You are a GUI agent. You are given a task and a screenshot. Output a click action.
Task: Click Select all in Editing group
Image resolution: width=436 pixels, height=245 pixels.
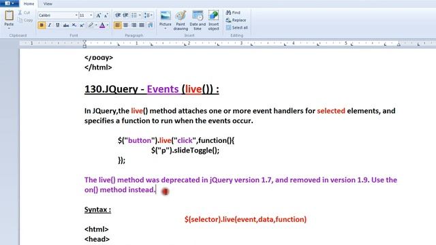pos(236,27)
